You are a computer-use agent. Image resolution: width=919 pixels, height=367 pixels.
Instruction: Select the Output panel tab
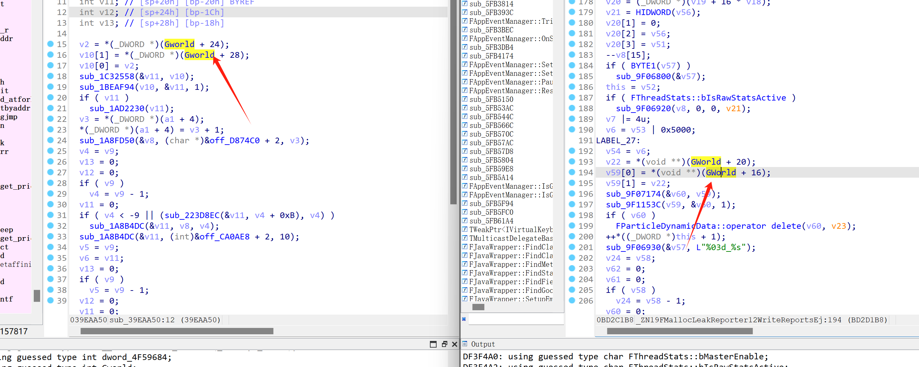pos(483,344)
